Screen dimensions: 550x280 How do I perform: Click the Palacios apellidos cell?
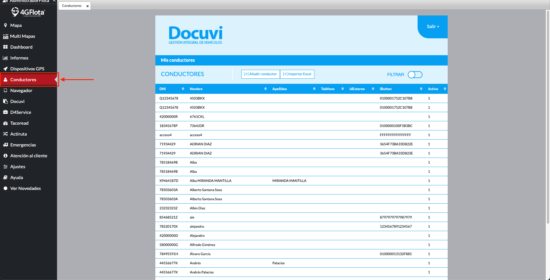278,263
